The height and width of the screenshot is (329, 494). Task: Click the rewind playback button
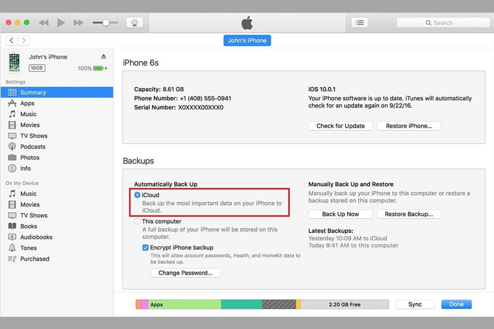point(44,23)
